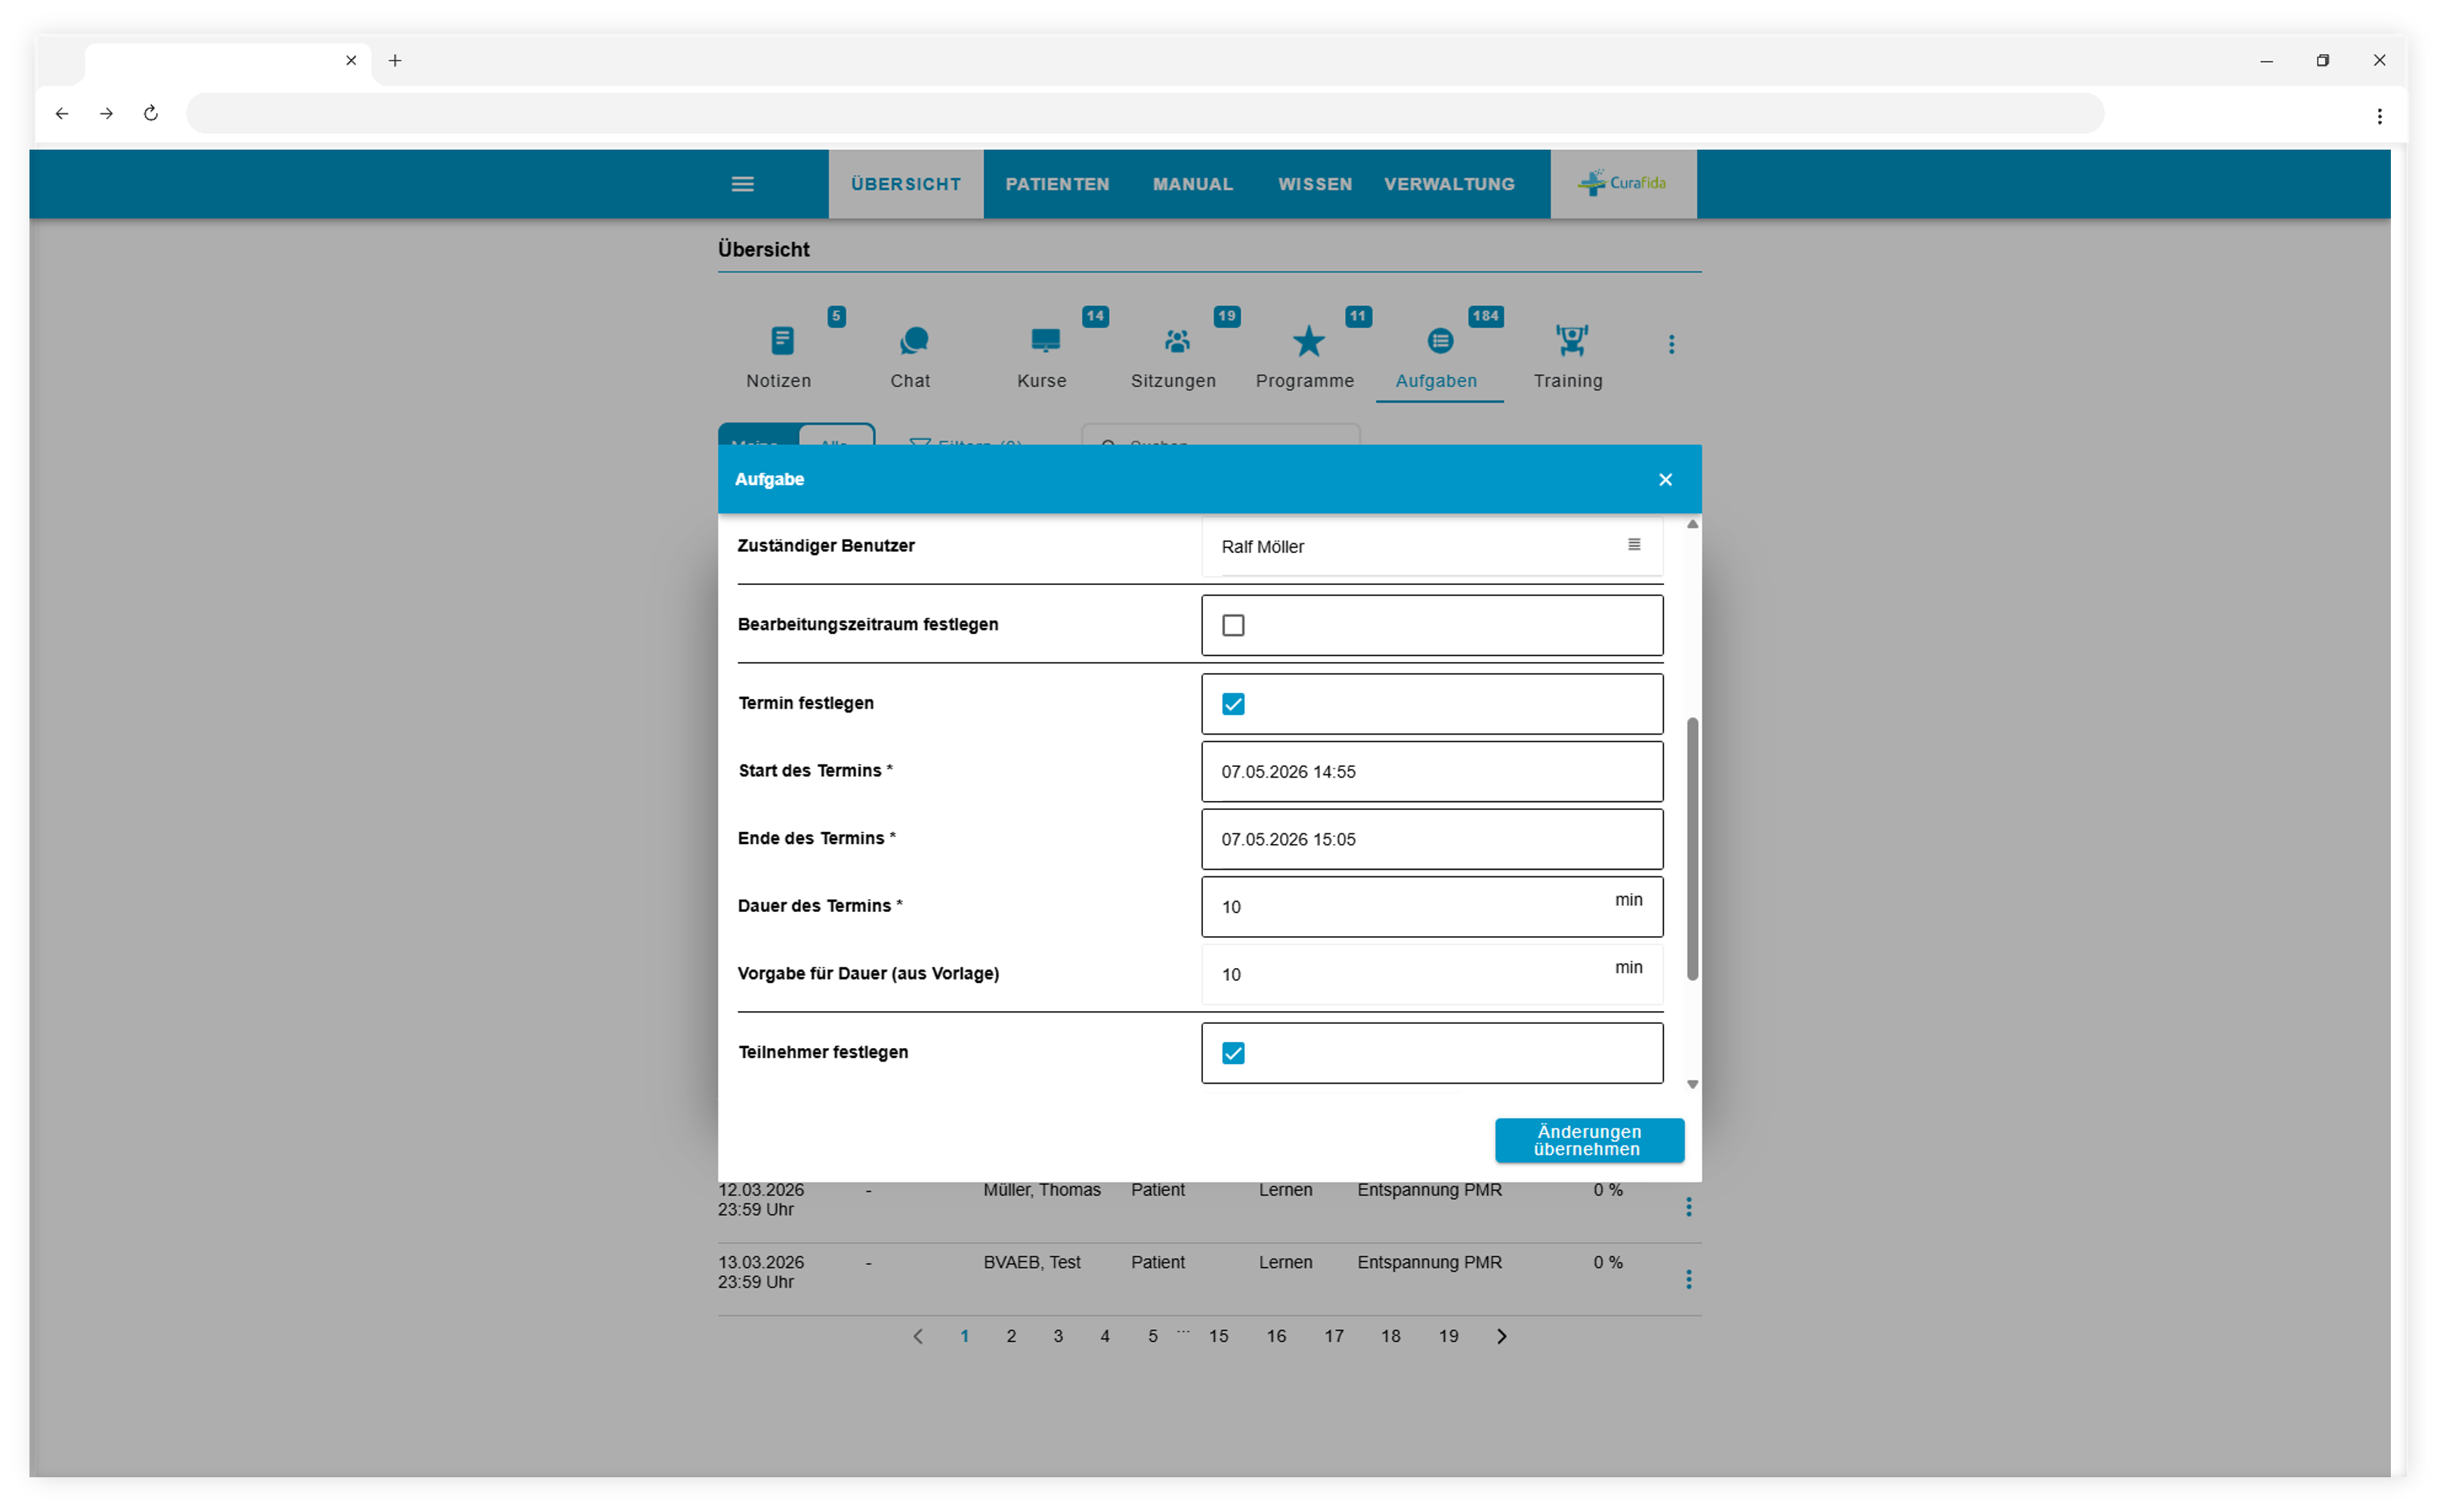Open the Sitzungen section icon
2443x1512 pixels.
1177,341
